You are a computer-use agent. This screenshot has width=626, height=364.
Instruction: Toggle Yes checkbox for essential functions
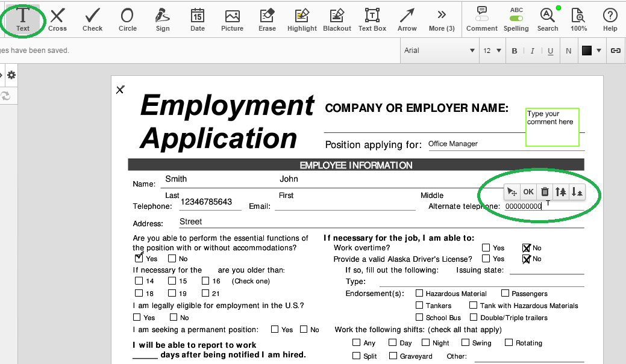coord(139,258)
